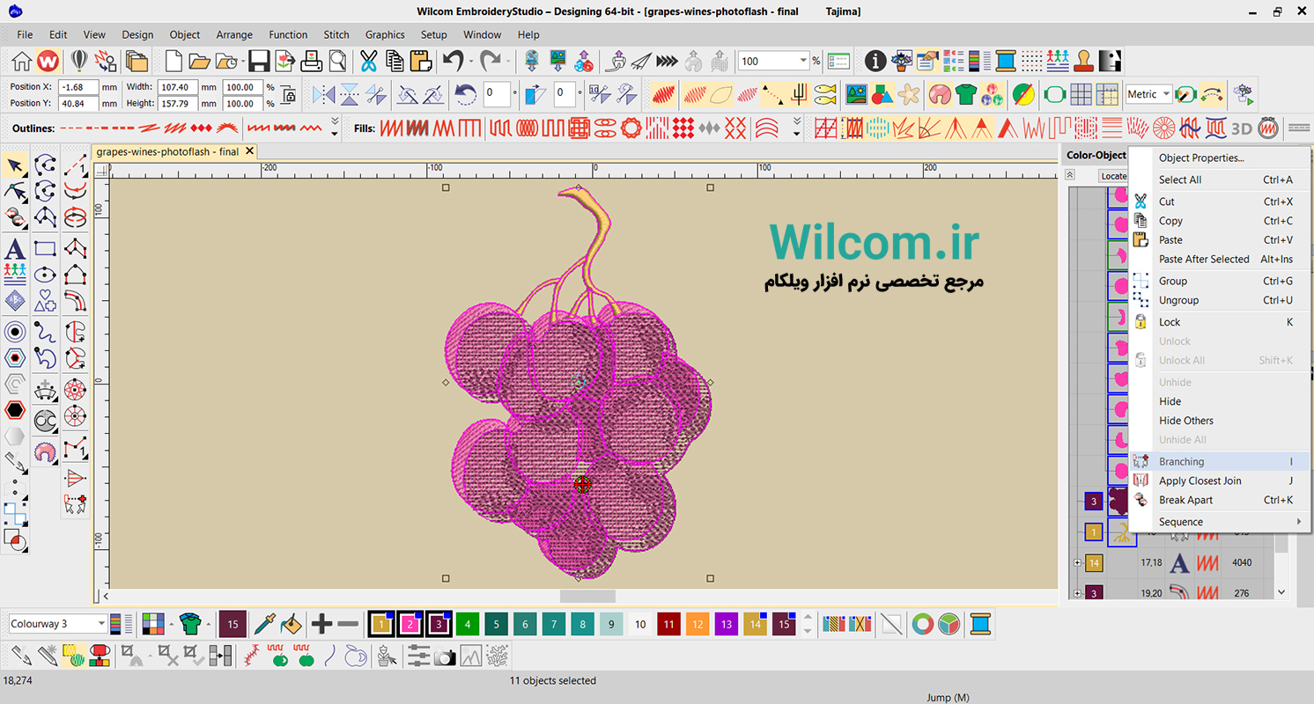Screen dimensions: 1314x704
Task: Click the Print printer icon
Action: tap(312, 61)
